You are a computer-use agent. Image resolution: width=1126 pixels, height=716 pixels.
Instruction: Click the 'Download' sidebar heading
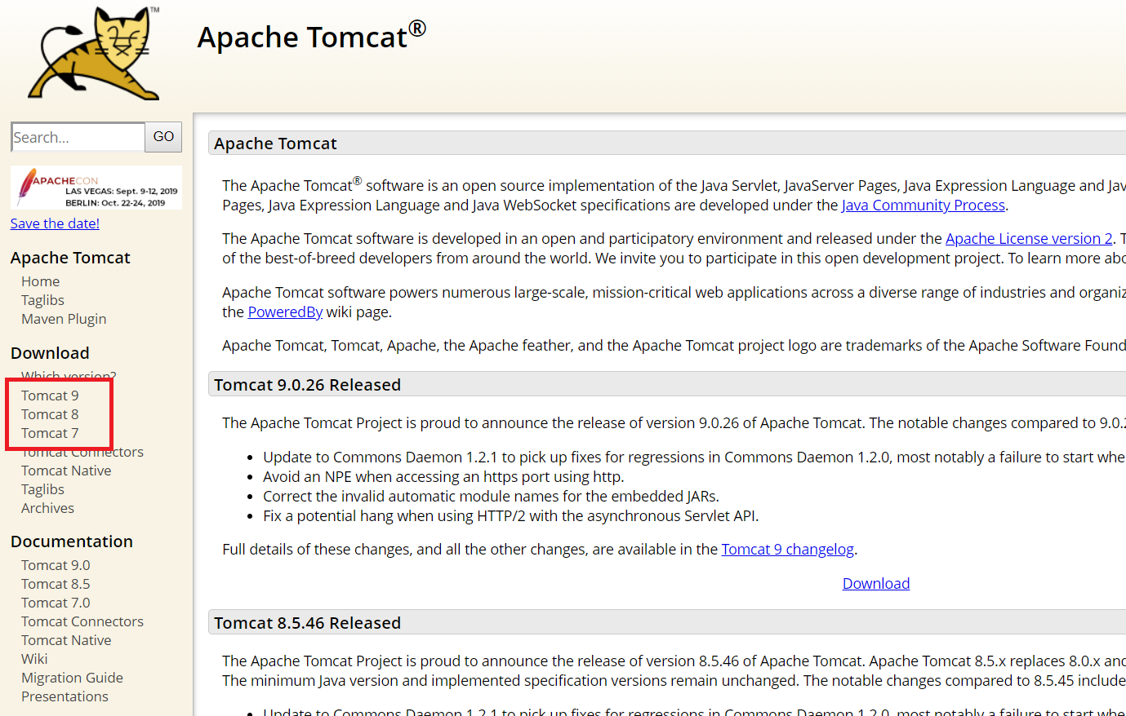(x=50, y=353)
